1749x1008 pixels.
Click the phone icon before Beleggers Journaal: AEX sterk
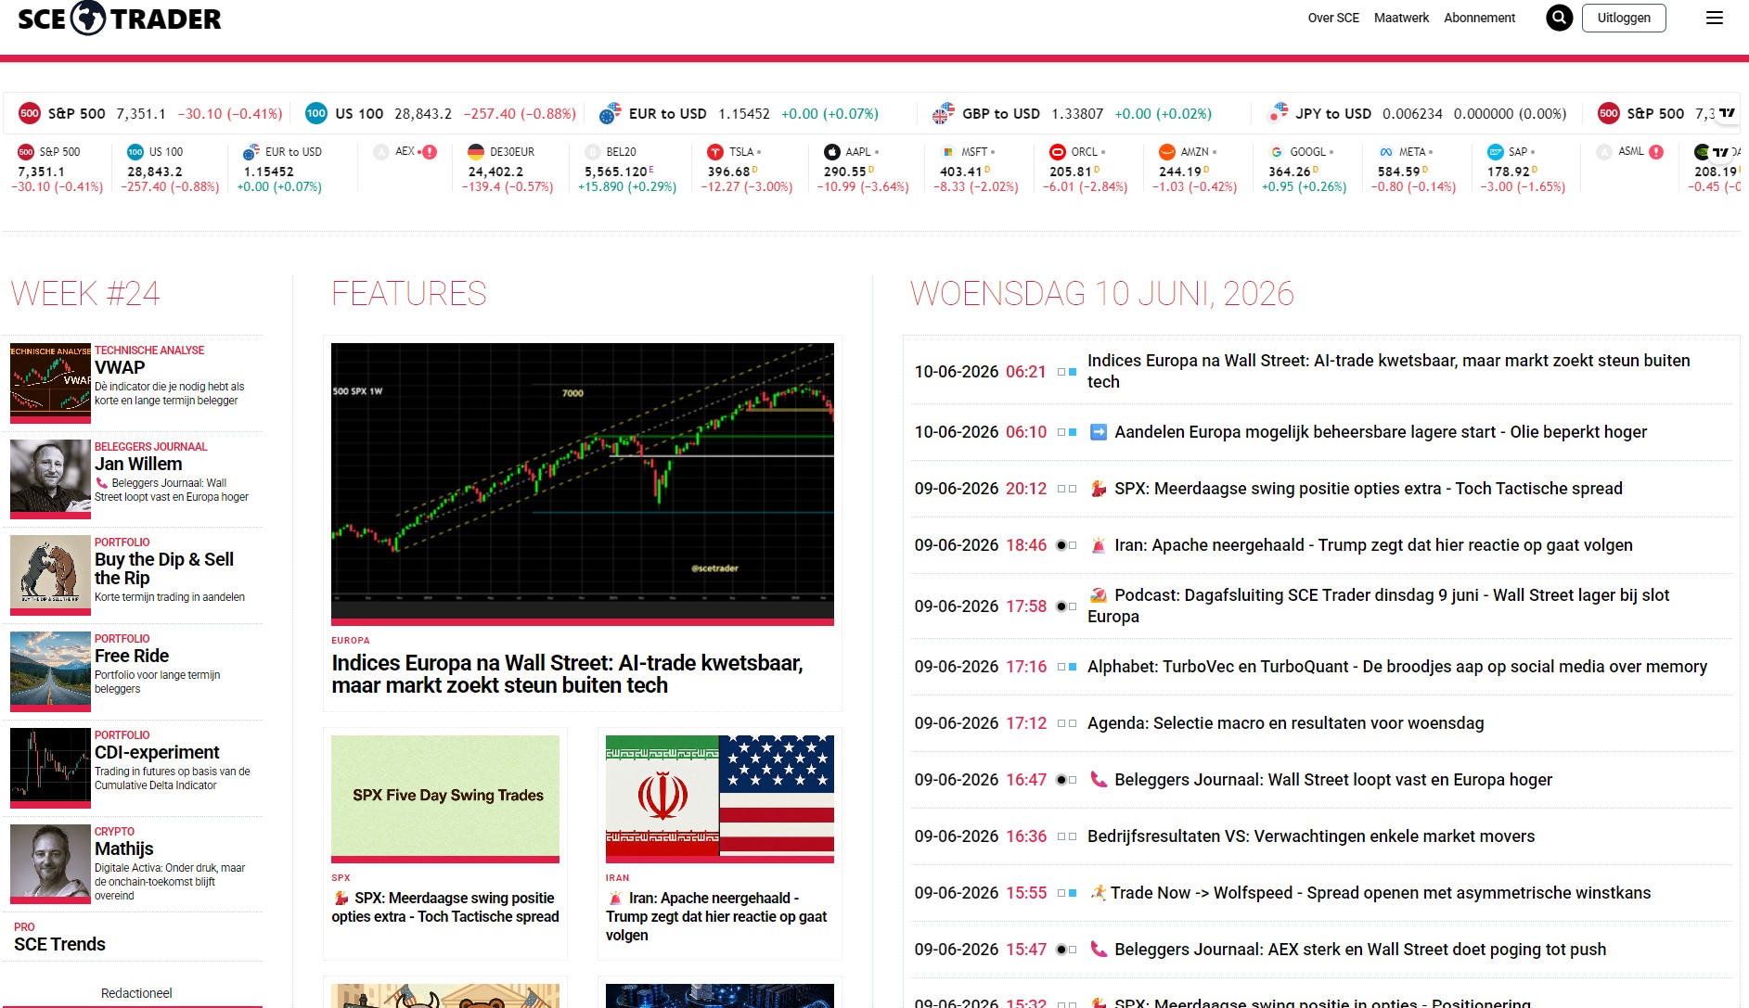coord(1098,950)
